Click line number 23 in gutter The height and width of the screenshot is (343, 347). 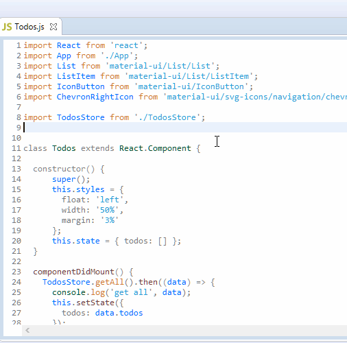click(16, 272)
